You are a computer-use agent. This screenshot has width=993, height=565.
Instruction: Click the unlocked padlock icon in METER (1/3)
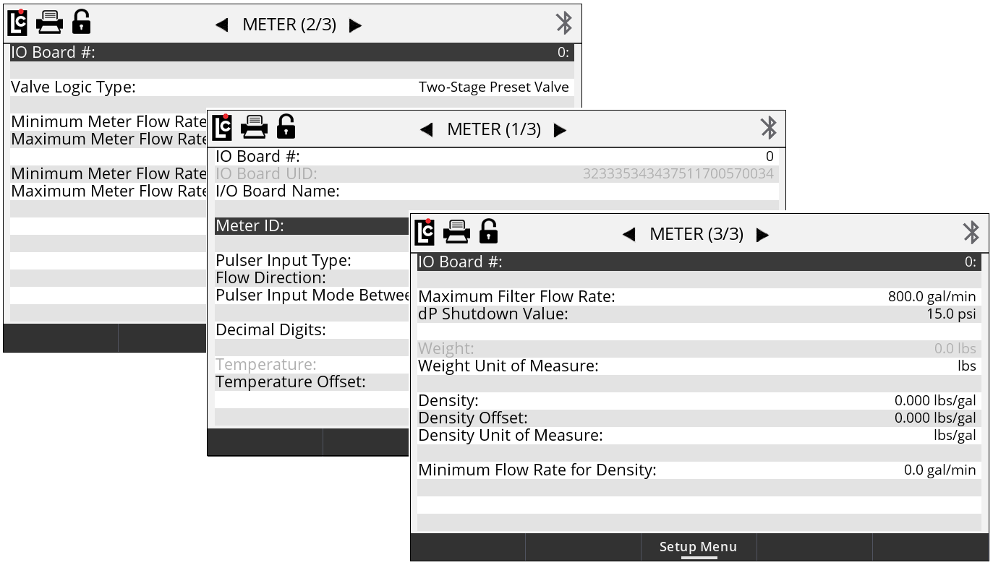pyautogui.click(x=286, y=127)
